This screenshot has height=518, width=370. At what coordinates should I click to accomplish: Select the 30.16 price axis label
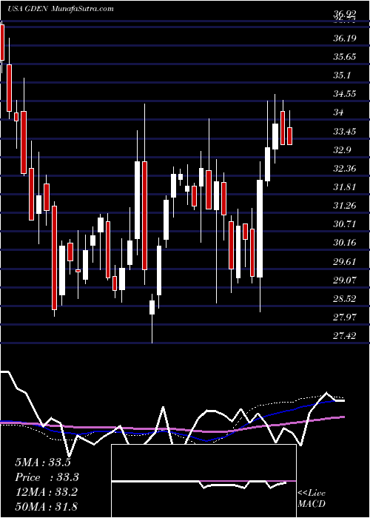[345, 243]
